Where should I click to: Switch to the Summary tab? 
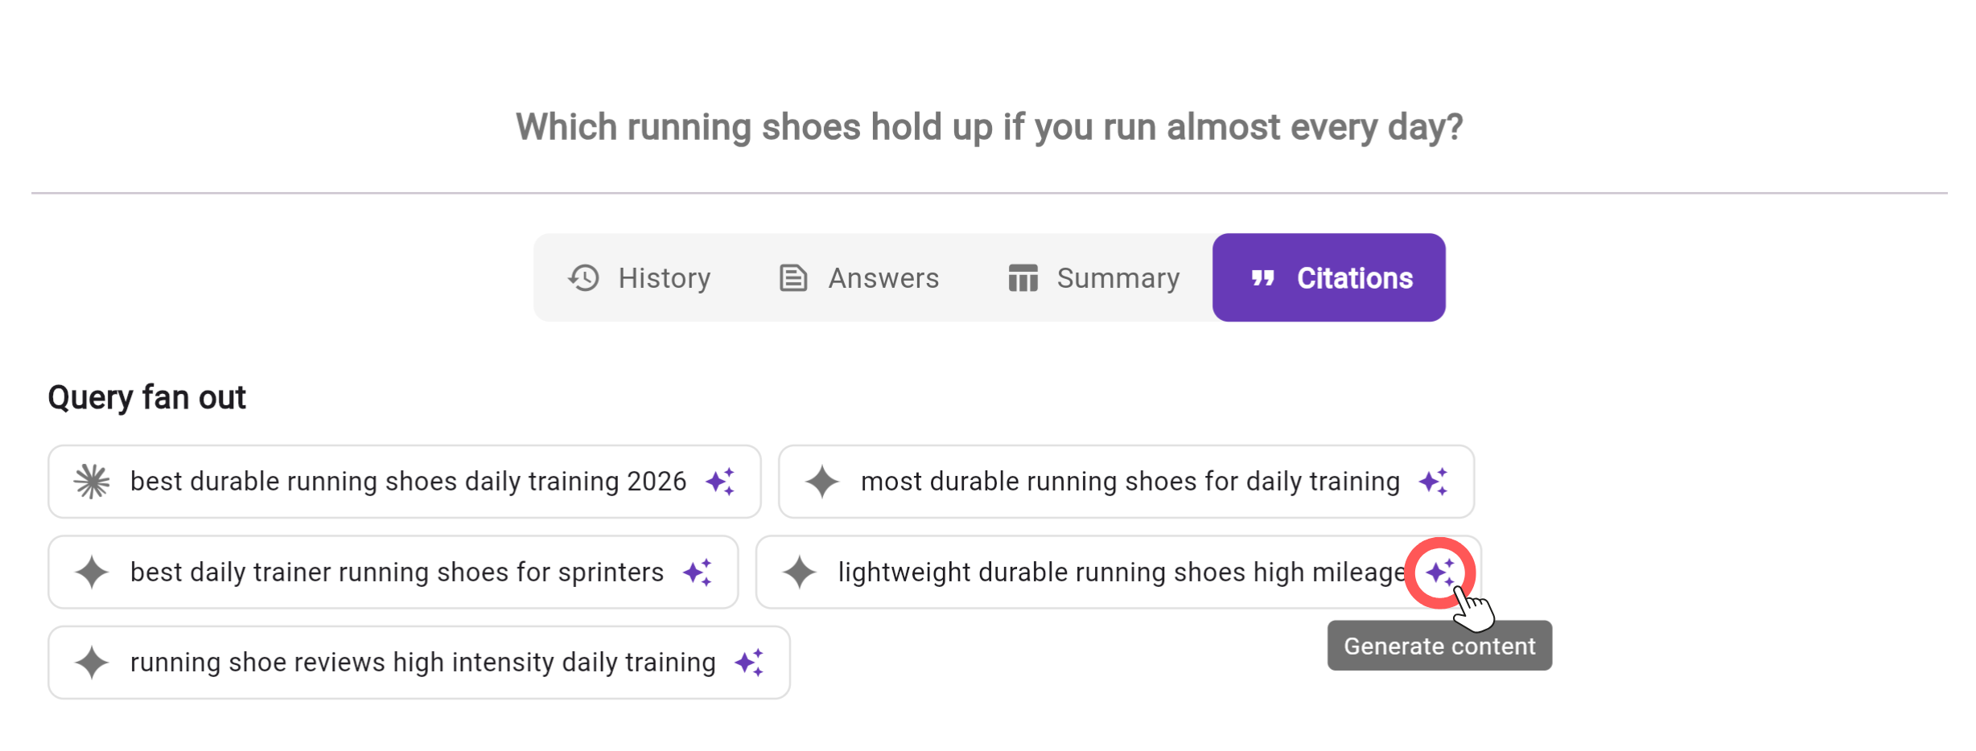[x=1093, y=277]
